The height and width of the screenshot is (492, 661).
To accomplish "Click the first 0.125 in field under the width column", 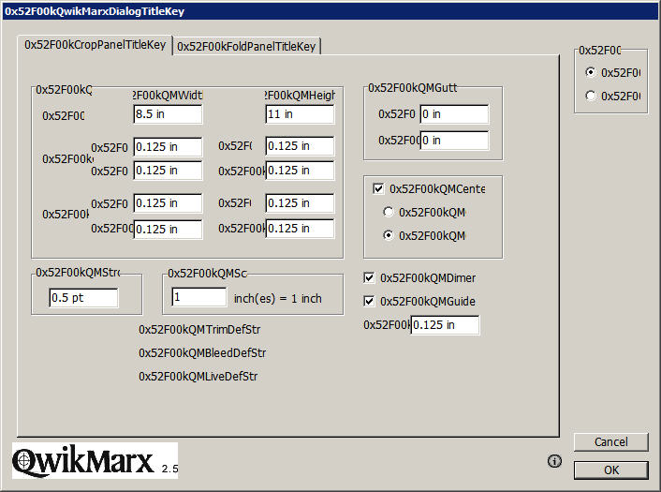I will click(x=168, y=147).
